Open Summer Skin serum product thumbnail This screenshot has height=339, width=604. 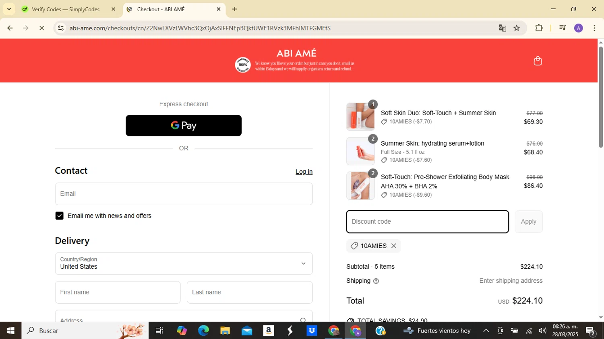coord(360,151)
